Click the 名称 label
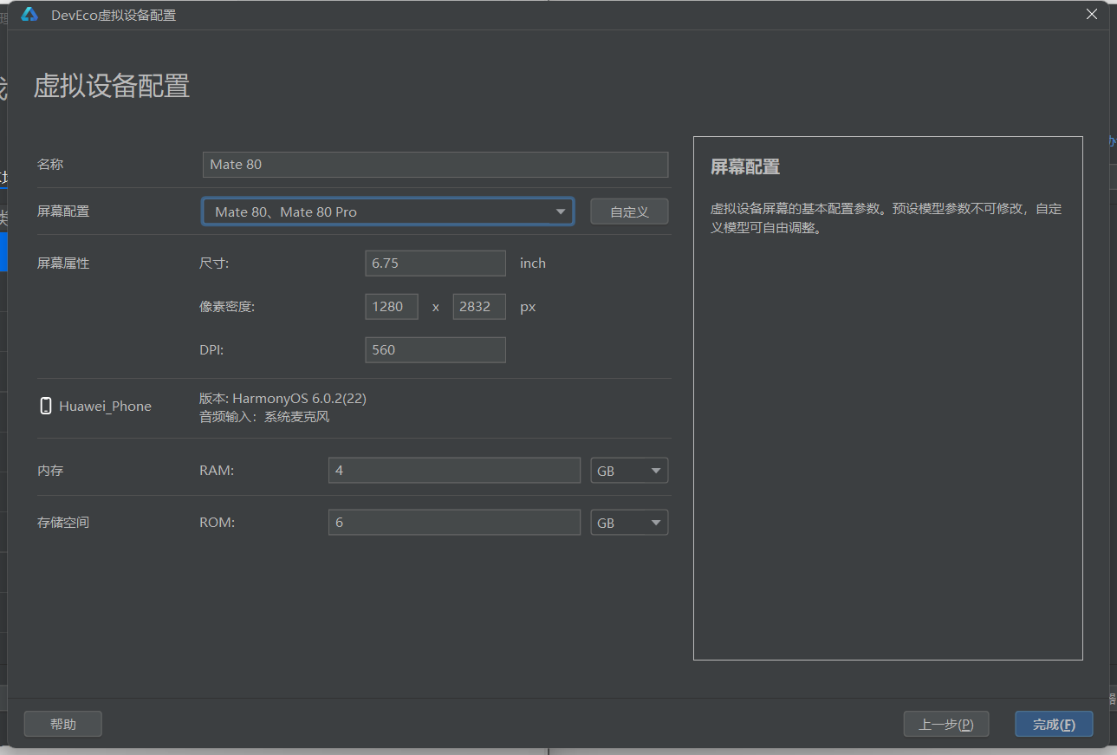1117x755 pixels. coord(50,164)
